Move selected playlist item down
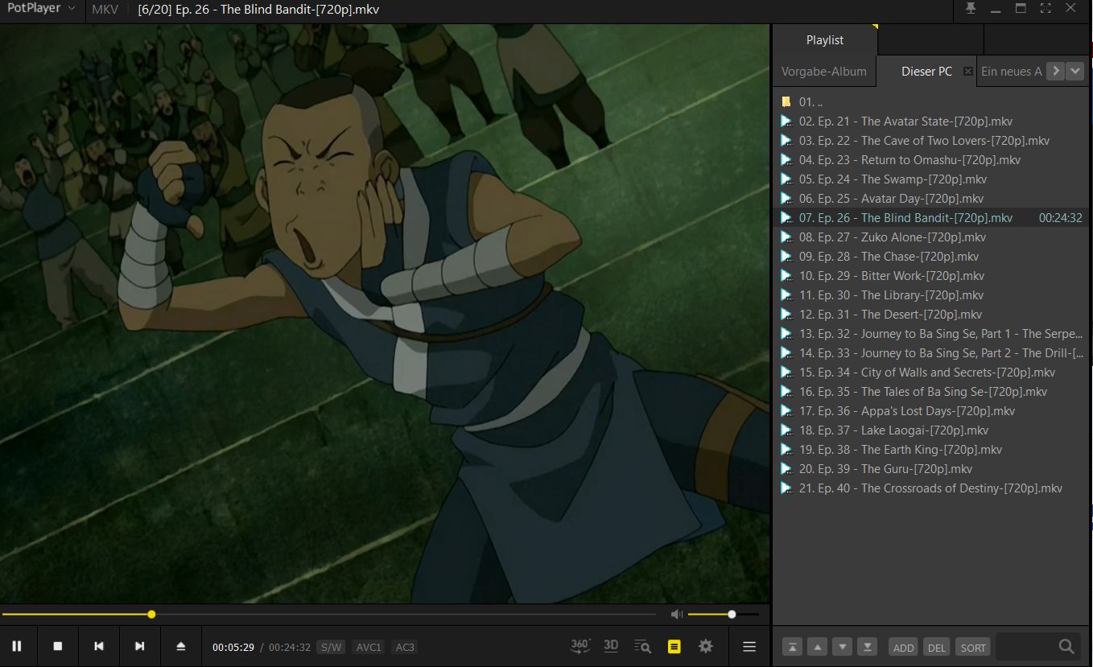Viewport: 1093px width, 667px height. pyautogui.click(x=842, y=647)
